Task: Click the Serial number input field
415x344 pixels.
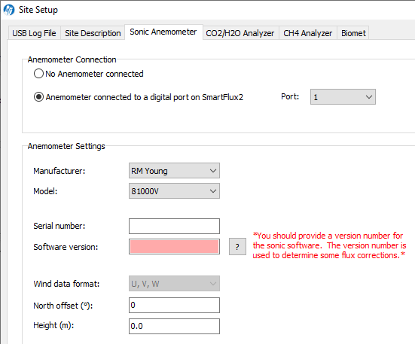Action: (x=174, y=226)
